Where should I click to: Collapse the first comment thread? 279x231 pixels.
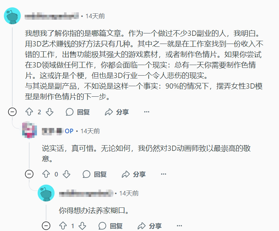click(x=12, y=112)
